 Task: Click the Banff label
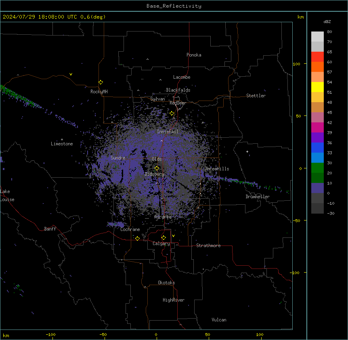pyautogui.click(x=50, y=229)
